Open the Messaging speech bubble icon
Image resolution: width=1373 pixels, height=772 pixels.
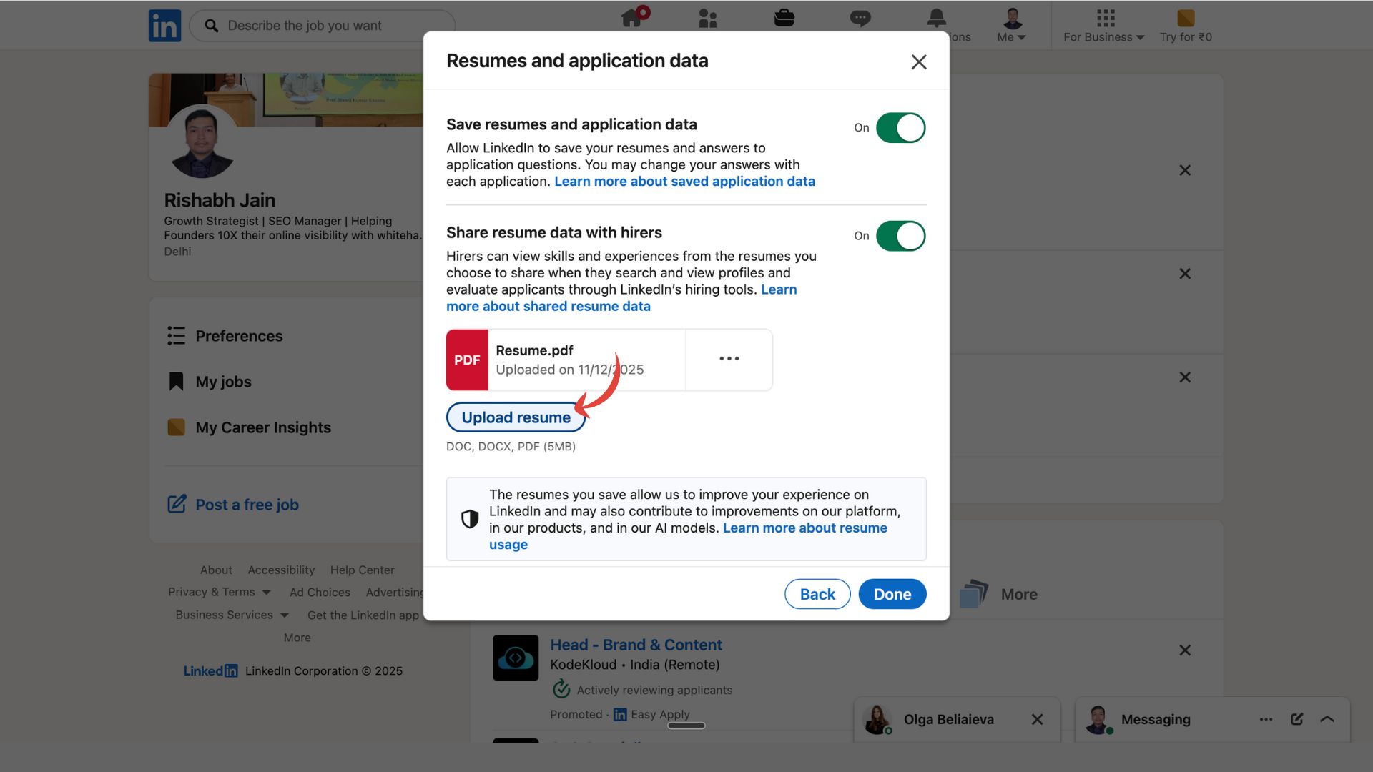click(x=860, y=18)
